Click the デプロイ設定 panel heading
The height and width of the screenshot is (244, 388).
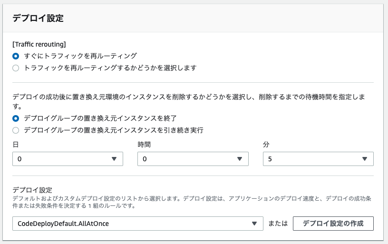pos(38,19)
